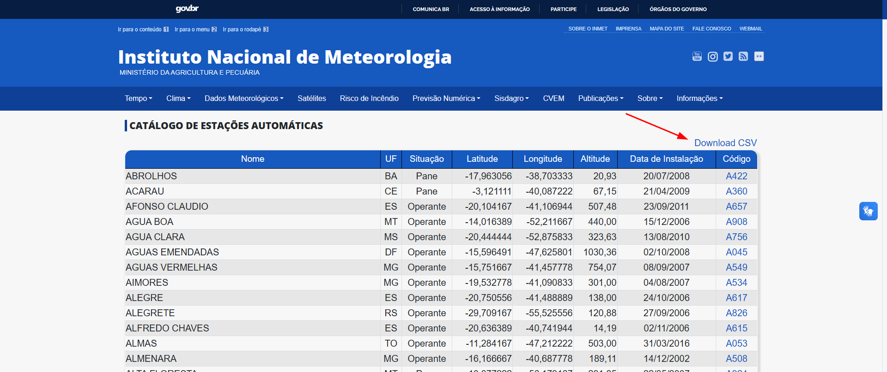Open COMUNICA BR in top bar
Viewport: 887px width, 372px height.
coord(431,9)
